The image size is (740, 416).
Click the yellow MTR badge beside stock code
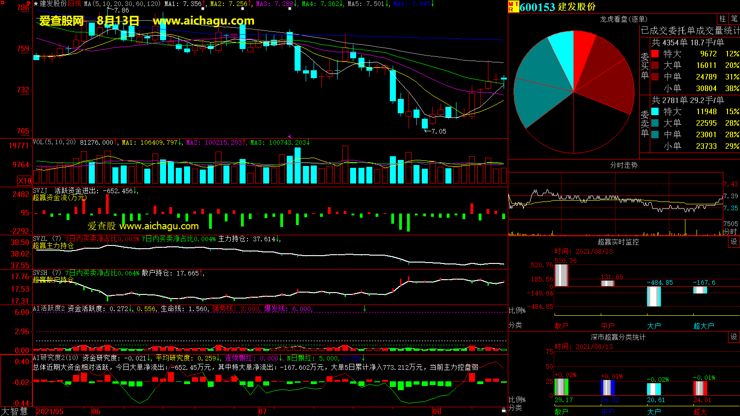pyautogui.click(x=513, y=6)
